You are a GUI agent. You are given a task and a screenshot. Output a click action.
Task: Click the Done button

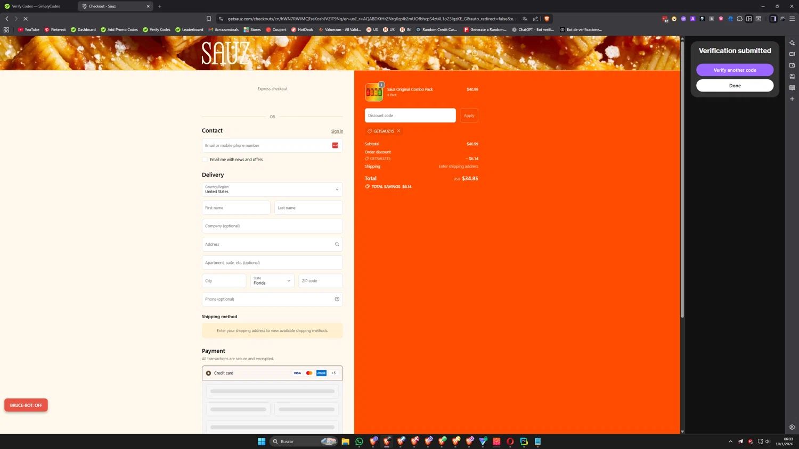point(735,86)
